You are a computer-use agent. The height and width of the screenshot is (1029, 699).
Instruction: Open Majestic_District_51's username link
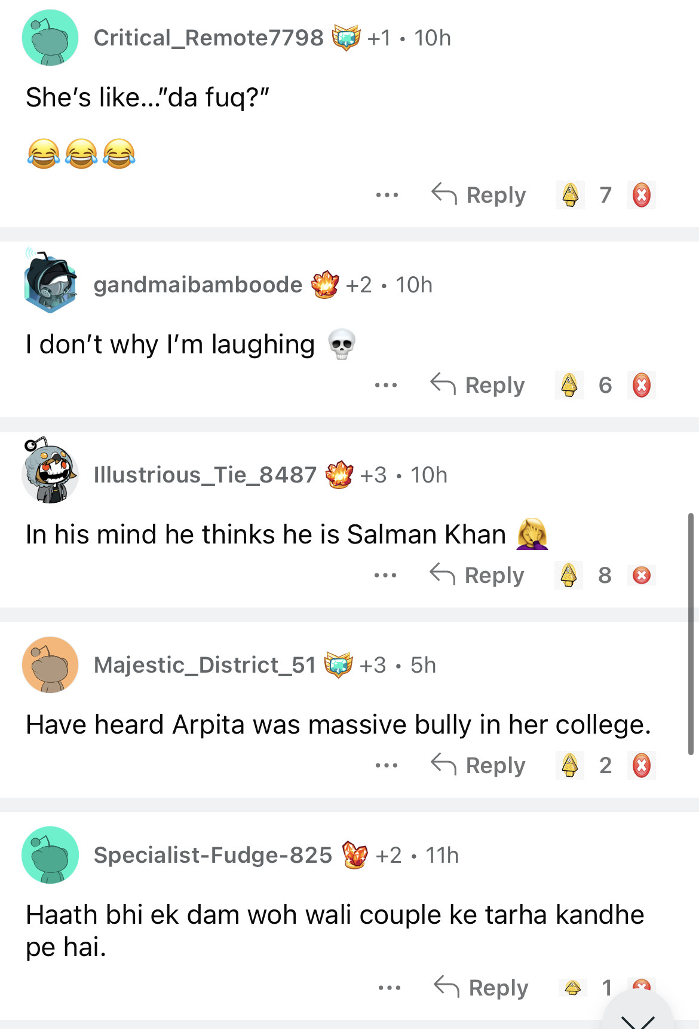point(204,665)
